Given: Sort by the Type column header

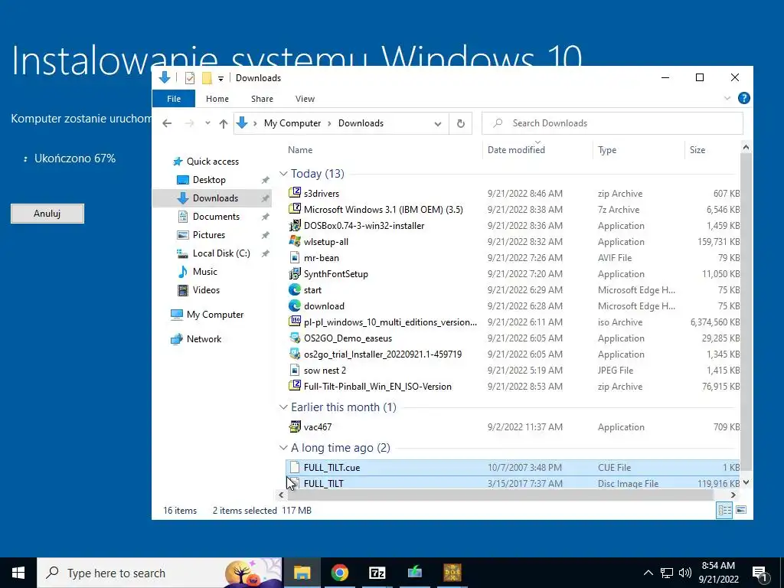Looking at the screenshot, I should pos(607,150).
